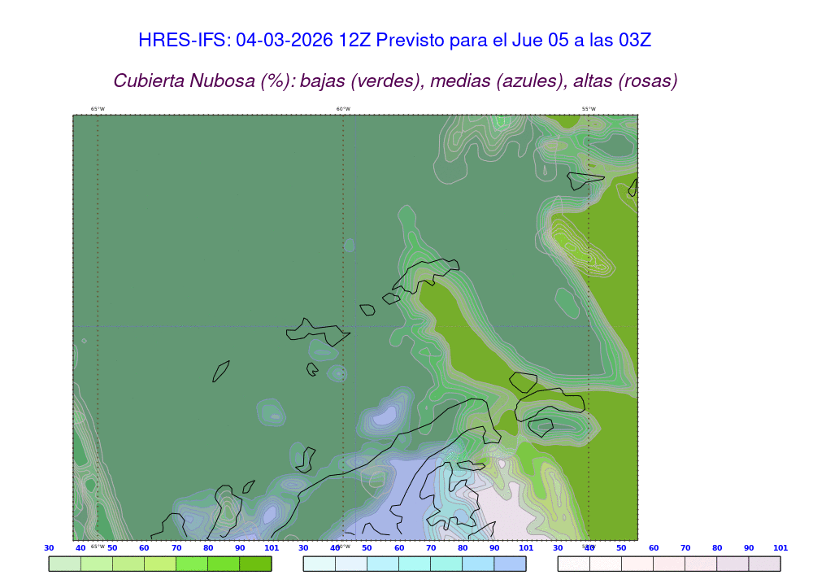Click the 60°W longitude label above map

point(343,109)
